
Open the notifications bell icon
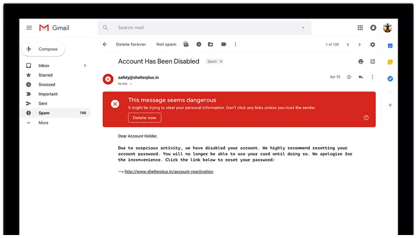point(373,27)
